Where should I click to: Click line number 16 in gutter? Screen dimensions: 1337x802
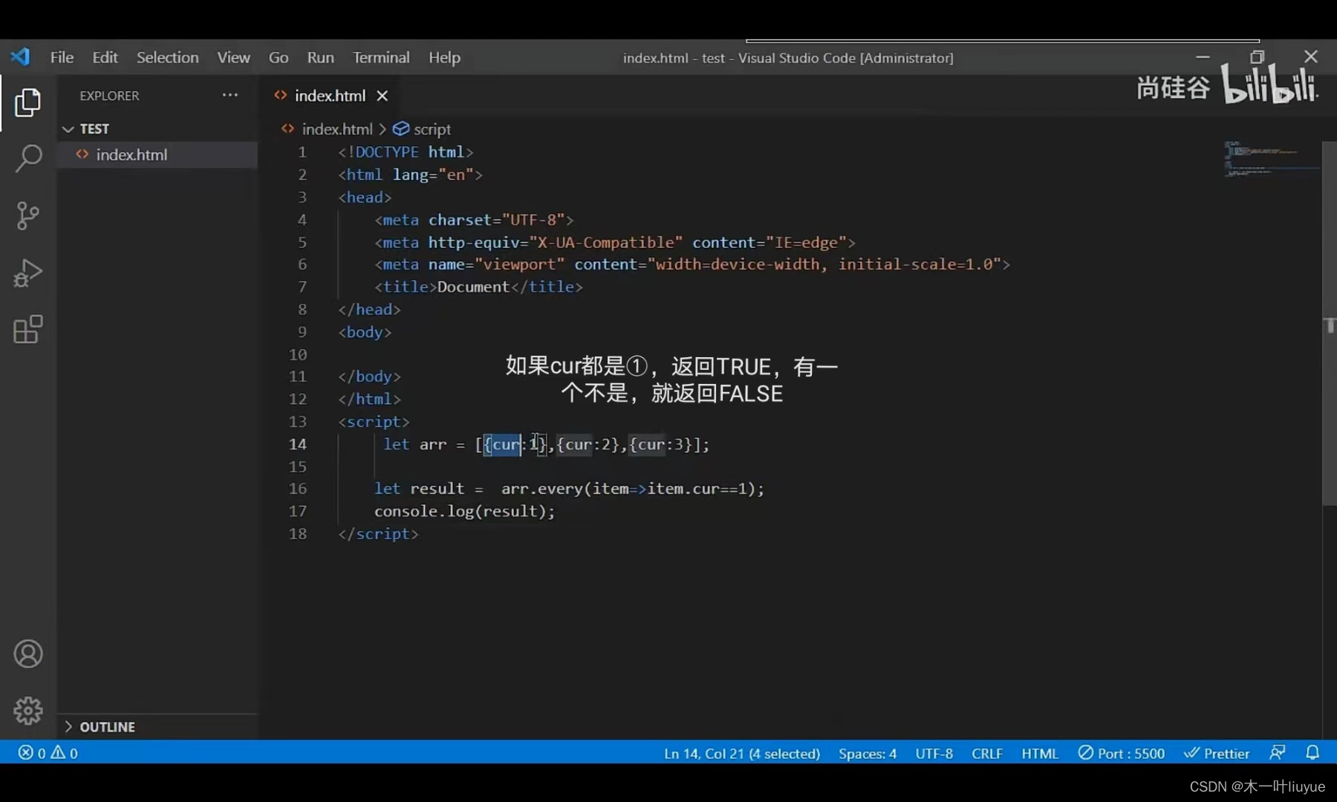coord(297,489)
